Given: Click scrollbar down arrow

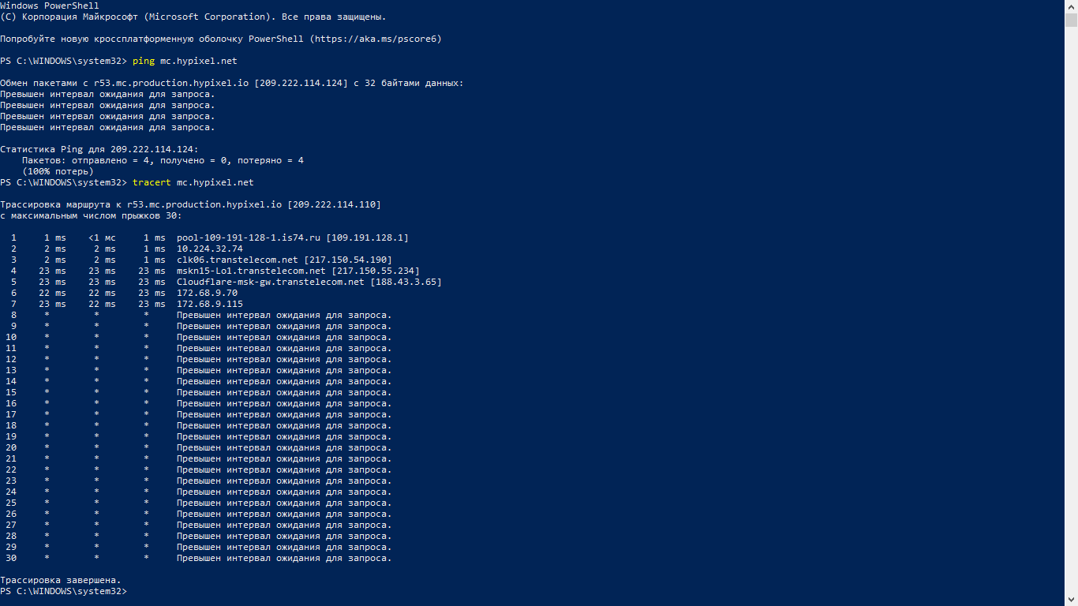Looking at the screenshot, I should 1071,599.
